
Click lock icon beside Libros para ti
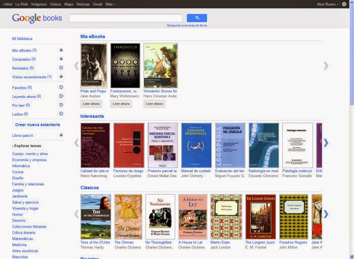point(61,135)
